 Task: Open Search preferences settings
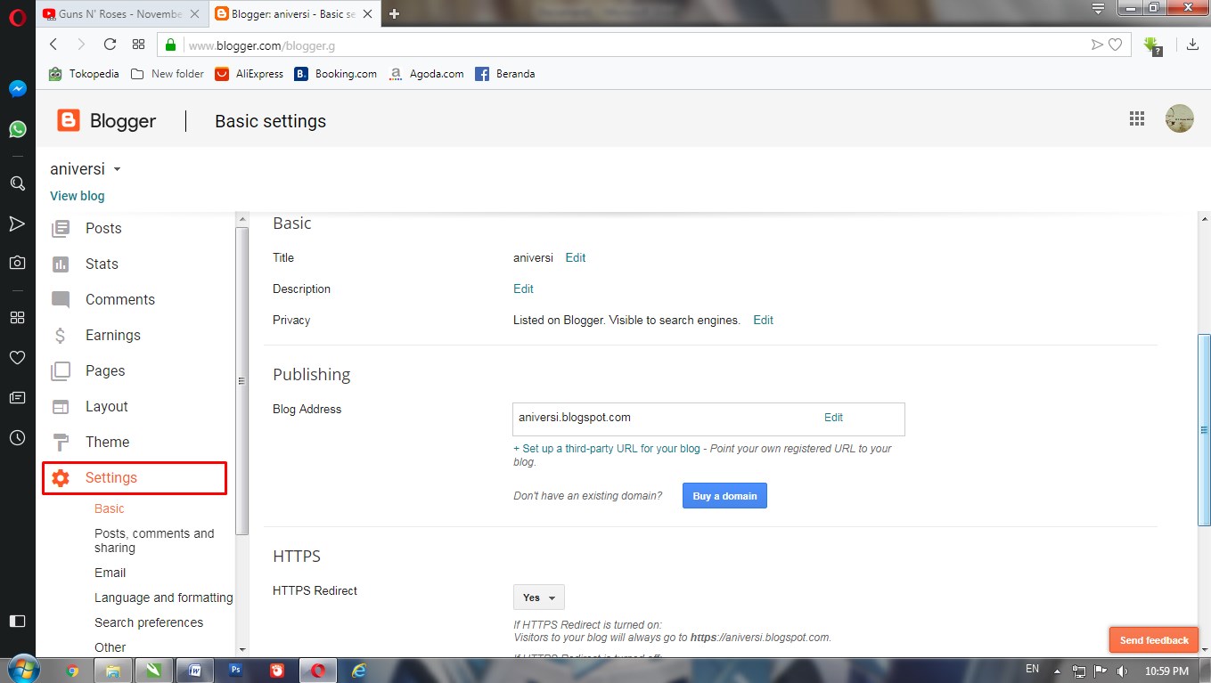[x=149, y=622]
